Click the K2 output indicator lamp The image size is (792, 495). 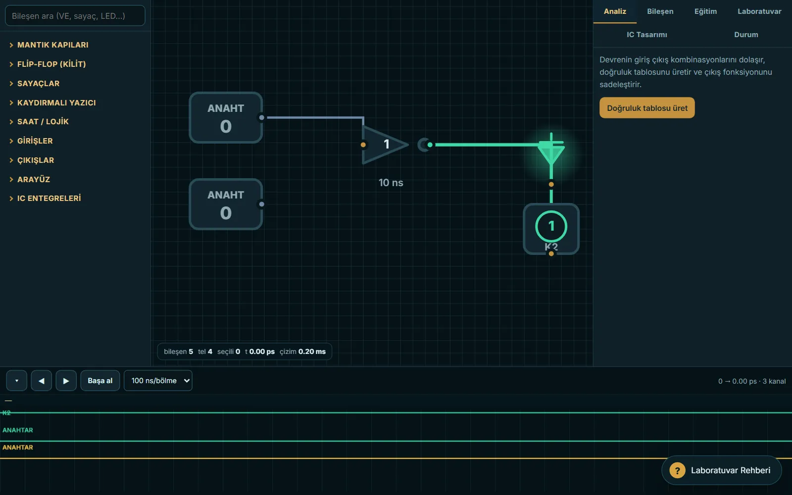click(551, 226)
